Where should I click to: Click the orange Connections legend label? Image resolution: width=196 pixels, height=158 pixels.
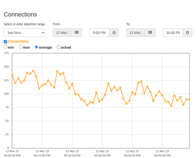(x=18, y=42)
